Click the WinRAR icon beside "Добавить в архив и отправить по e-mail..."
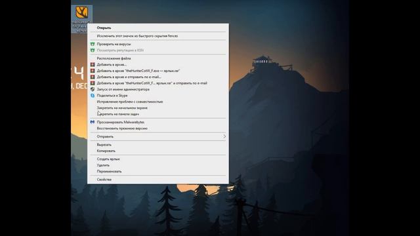Viewport: 420px width, 236px height. tap(93, 77)
